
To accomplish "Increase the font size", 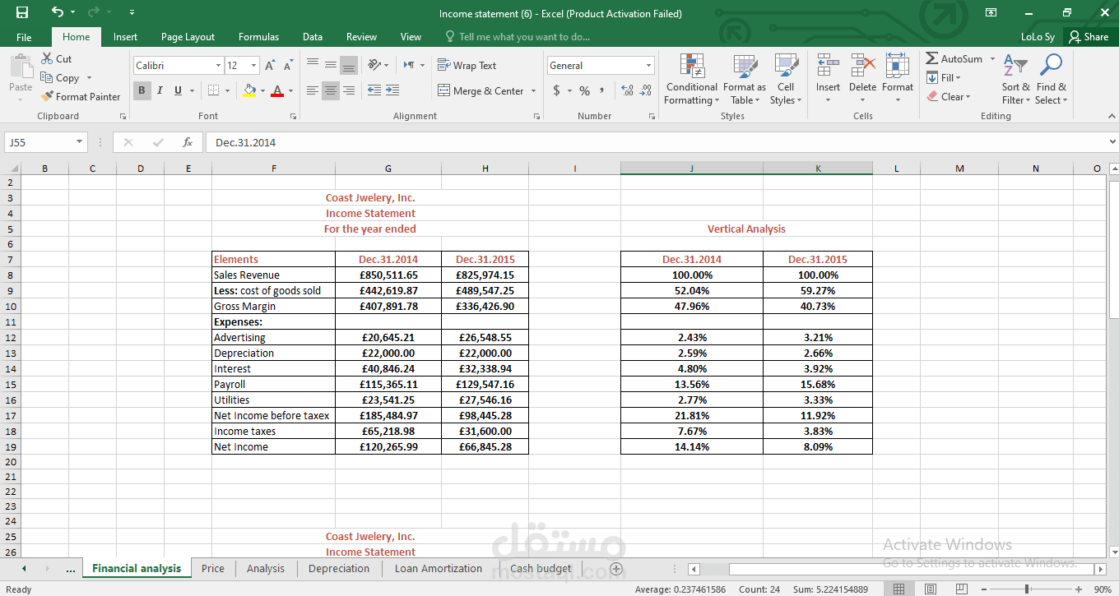I will click(x=271, y=66).
